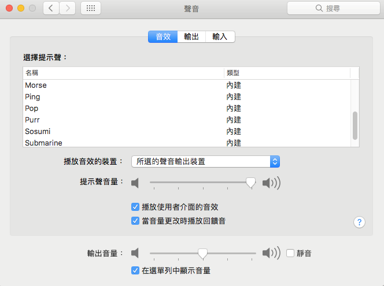Uncheck 在選單列中顯示音量 checkbox

point(135,270)
